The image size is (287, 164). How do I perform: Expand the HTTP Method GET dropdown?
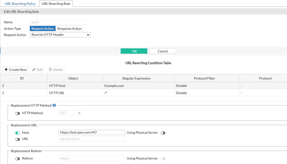[70, 113]
